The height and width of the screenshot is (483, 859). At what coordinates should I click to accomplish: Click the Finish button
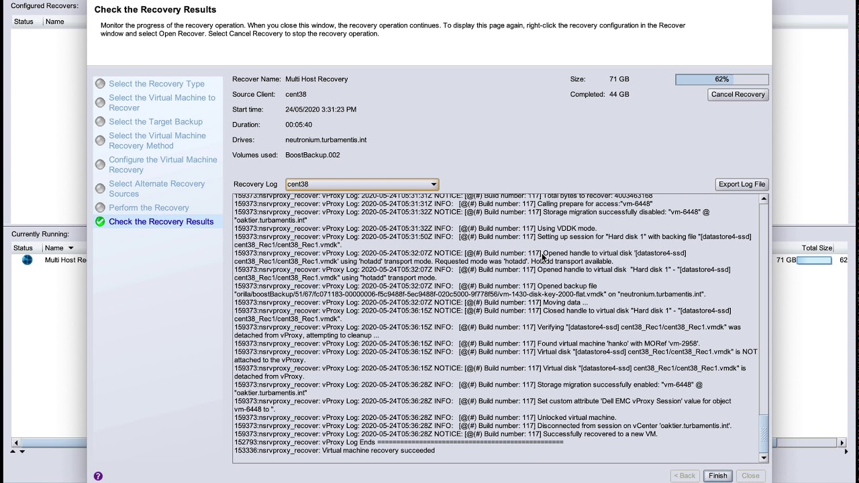pyautogui.click(x=717, y=476)
